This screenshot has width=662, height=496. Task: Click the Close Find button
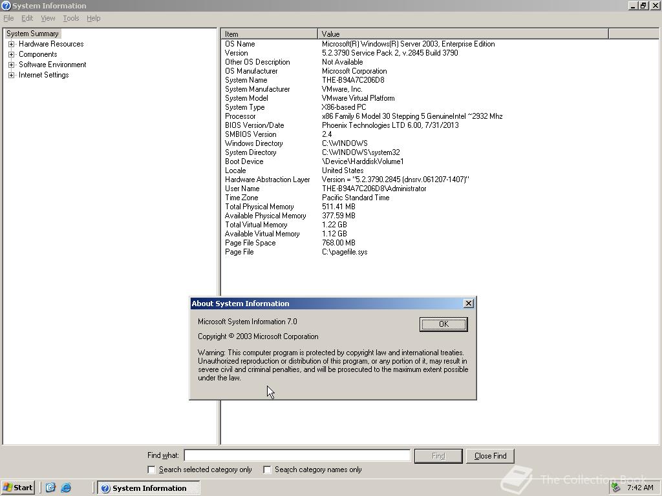490,456
